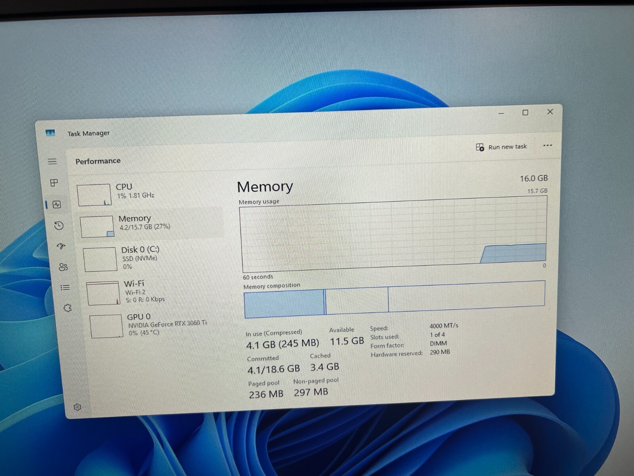This screenshot has height=476, width=634.
Task: Click the Slots used value 1 of 4
Action: (x=437, y=335)
